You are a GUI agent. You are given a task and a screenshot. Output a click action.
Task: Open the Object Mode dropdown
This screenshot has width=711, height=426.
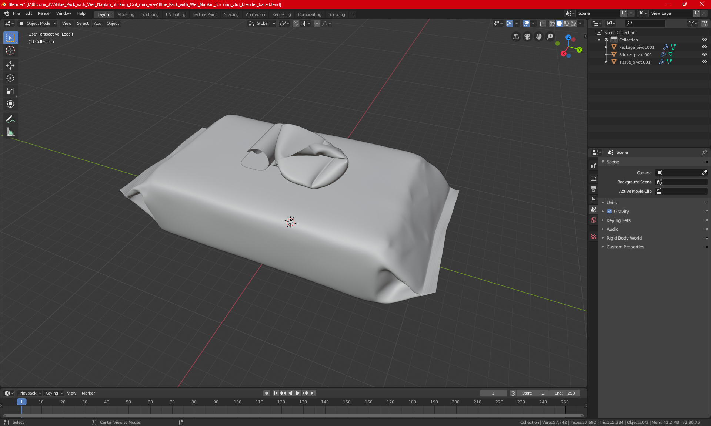click(38, 23)
